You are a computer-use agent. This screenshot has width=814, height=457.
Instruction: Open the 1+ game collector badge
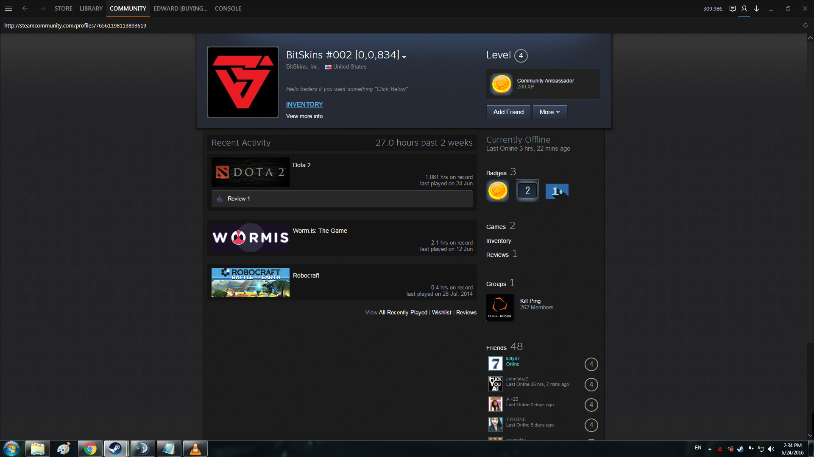click(x=557, y=191)
